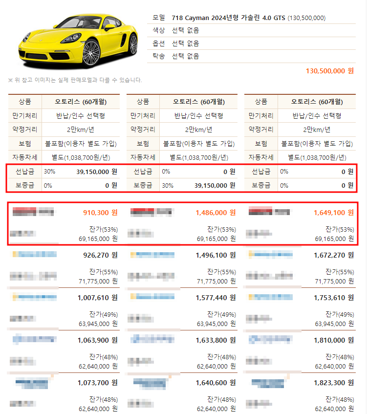Image resolution: width=367 pixels, height=414 pixels.
Task: Click 불포함(이용자 별도 가입) in 선납금 30% column
Action: point(81,144)
